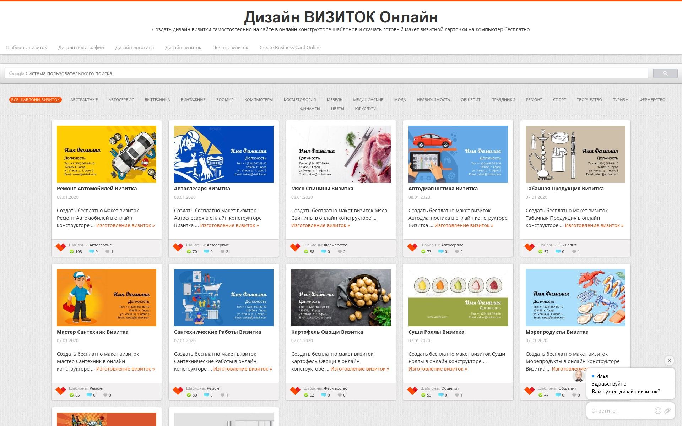Filter by АБСТРАКТНЫЕ category

84,100
